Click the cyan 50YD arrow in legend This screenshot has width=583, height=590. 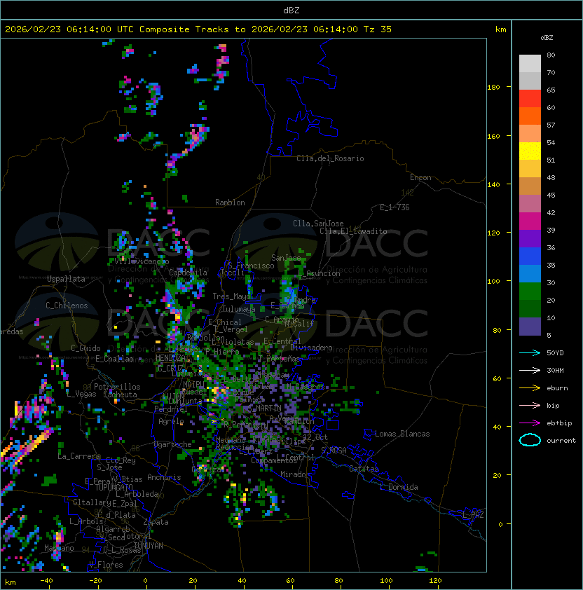pos(530,353)
